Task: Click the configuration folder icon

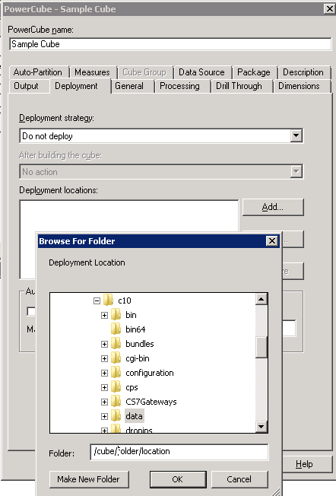Action: [x=116, y=373]
